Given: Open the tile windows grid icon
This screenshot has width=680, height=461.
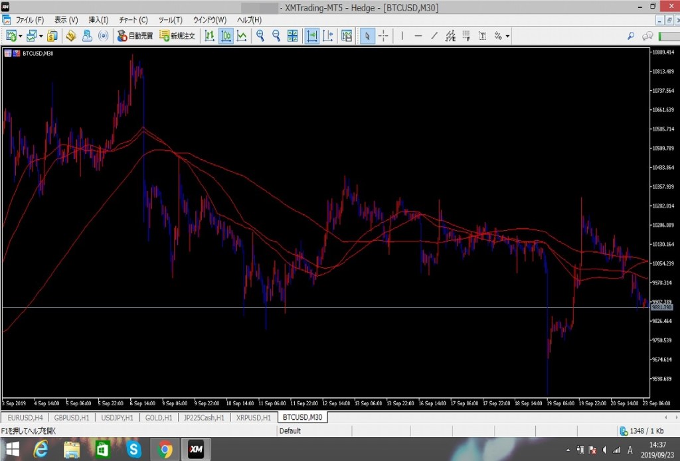Looking at the screenshot, I should pos(292,36).
